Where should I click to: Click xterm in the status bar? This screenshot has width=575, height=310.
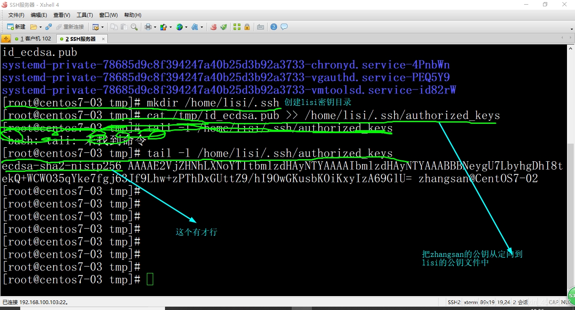click(x=471, y=302)
